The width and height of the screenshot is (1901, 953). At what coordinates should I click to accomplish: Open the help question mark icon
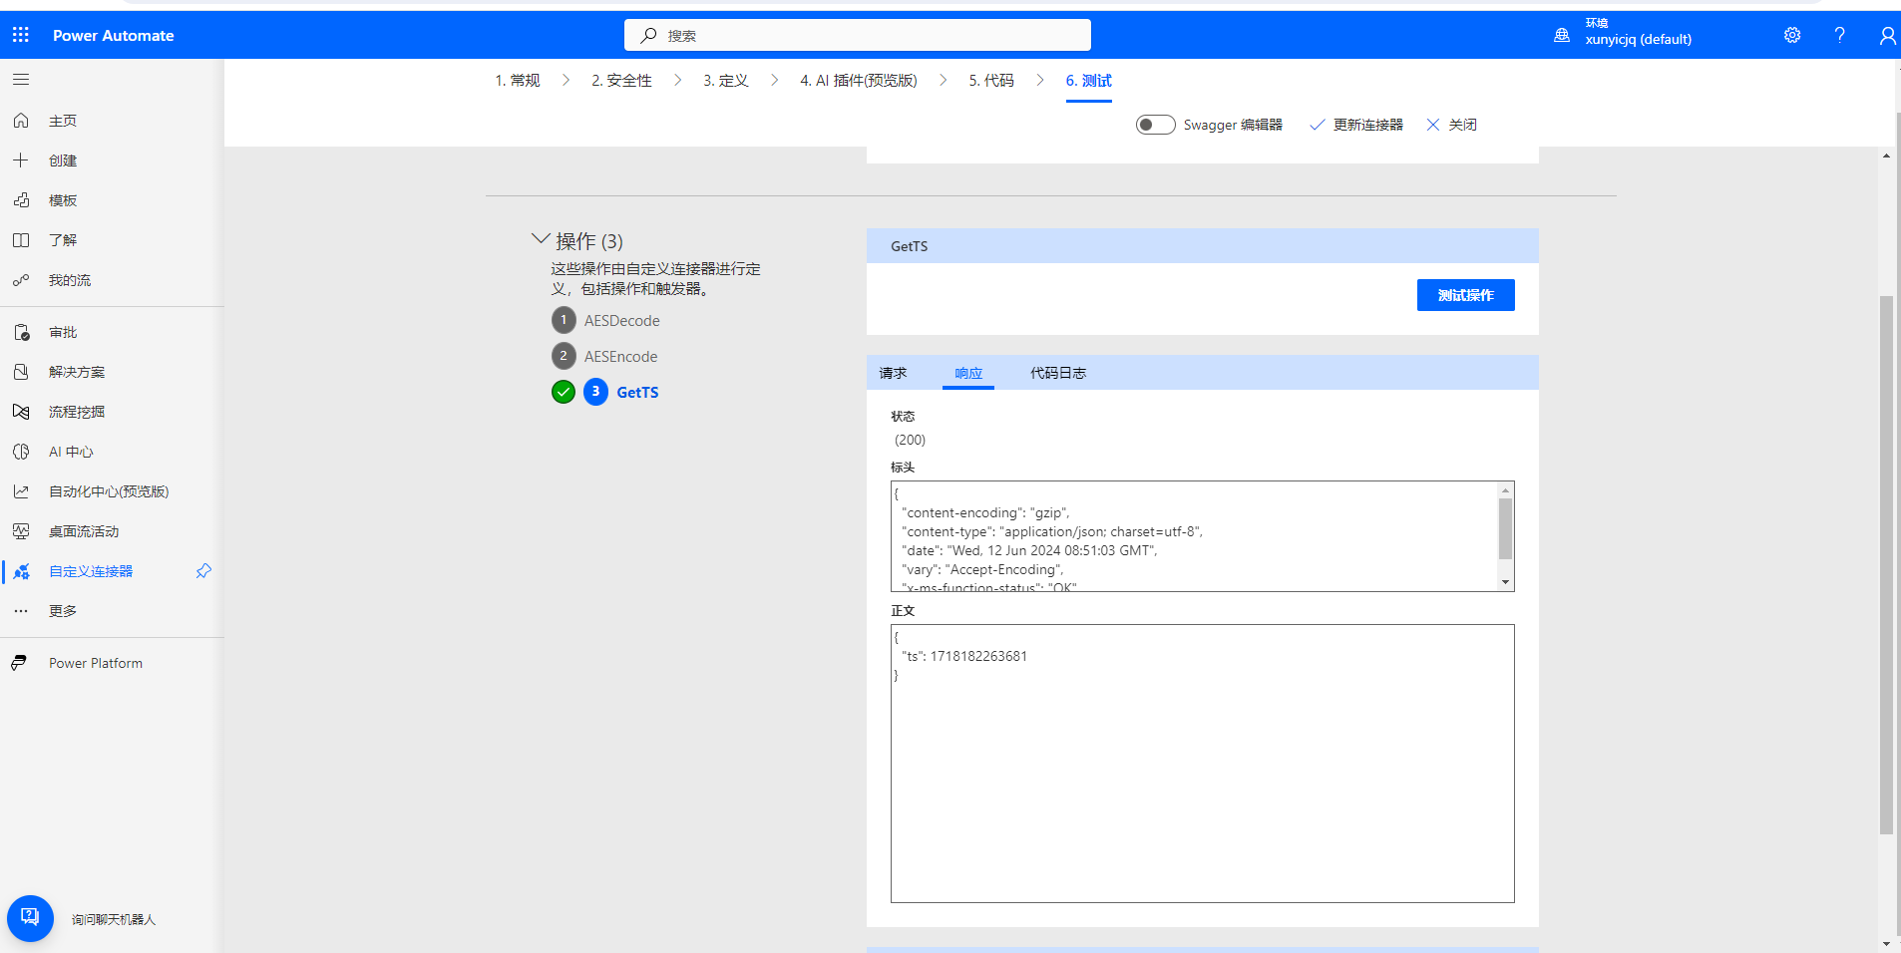pos(1839,35)
